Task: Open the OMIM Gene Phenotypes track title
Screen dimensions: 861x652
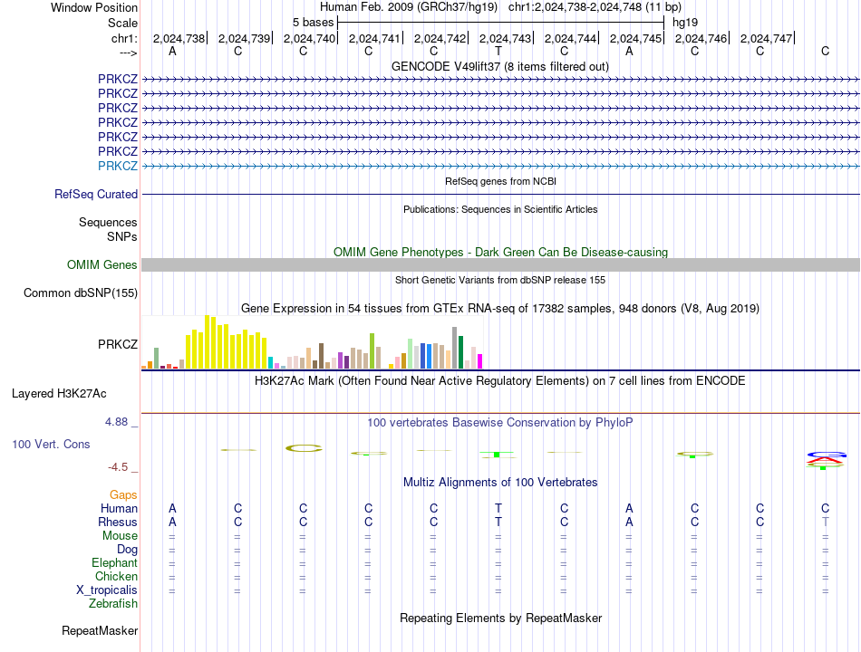Action: click(x=500, y=252)
